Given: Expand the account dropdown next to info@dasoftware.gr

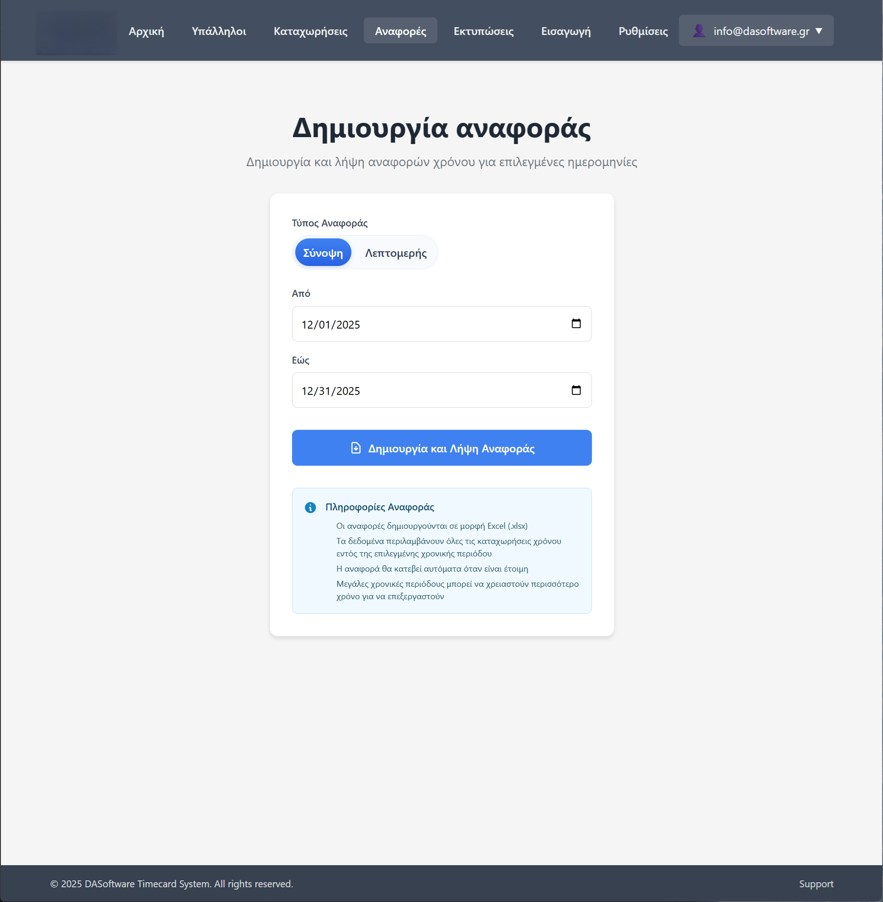Looking at the screenshot, I should click(819, 31).
